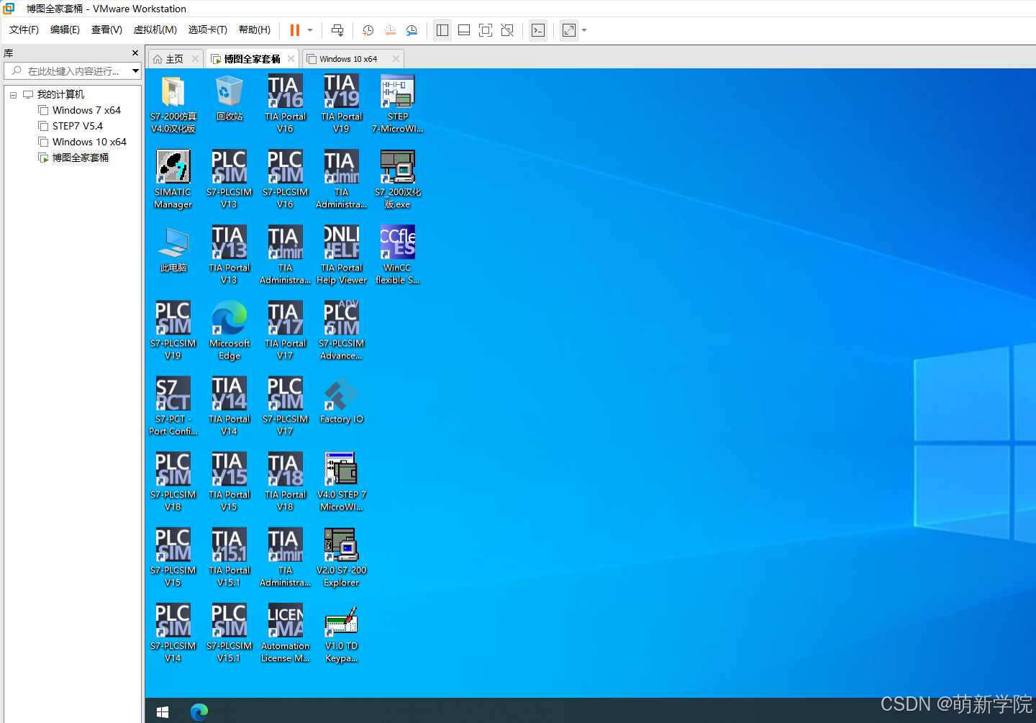Switch to Unity mode
Screen dimensions: 1036x723
[x=507, y=30]
